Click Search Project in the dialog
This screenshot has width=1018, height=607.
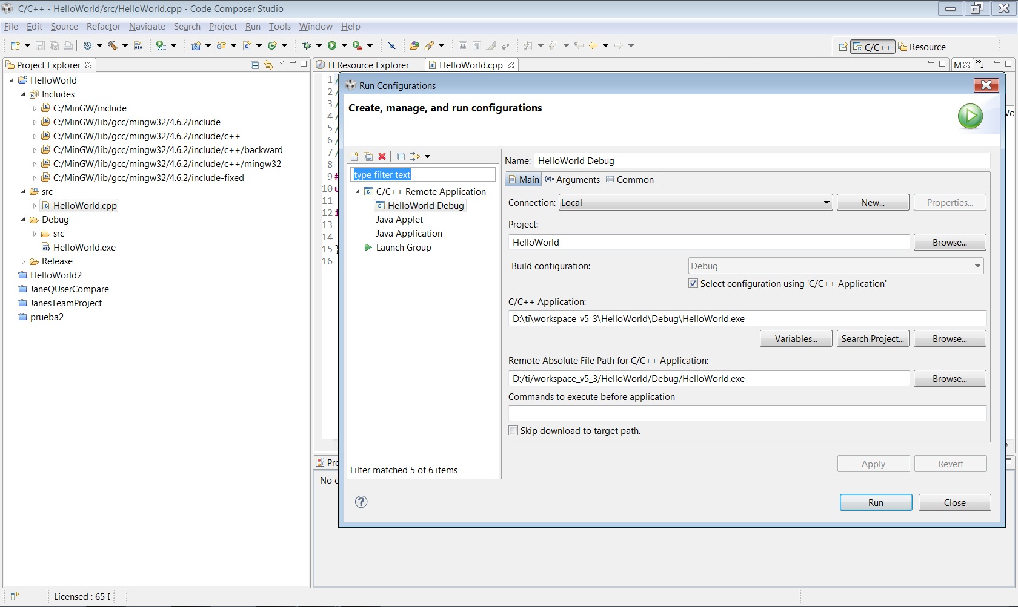click(873, 338)
